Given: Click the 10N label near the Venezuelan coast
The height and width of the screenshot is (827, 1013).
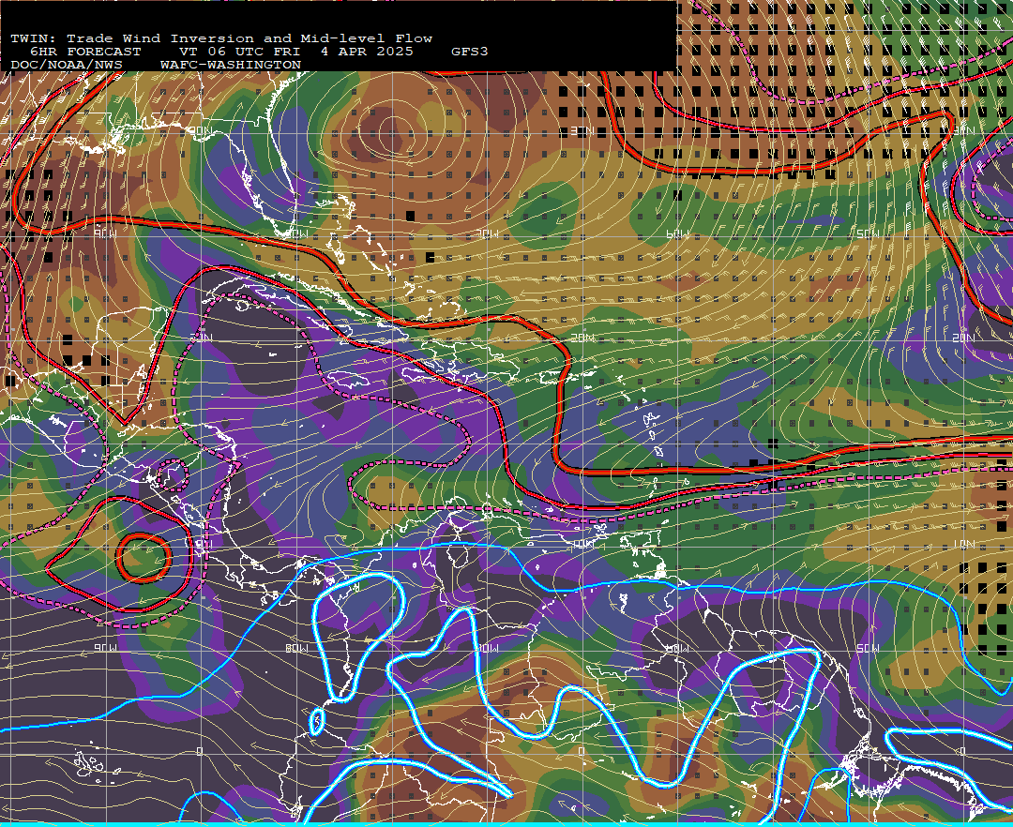Looking at the screenshot, I should tap(583, 544).
